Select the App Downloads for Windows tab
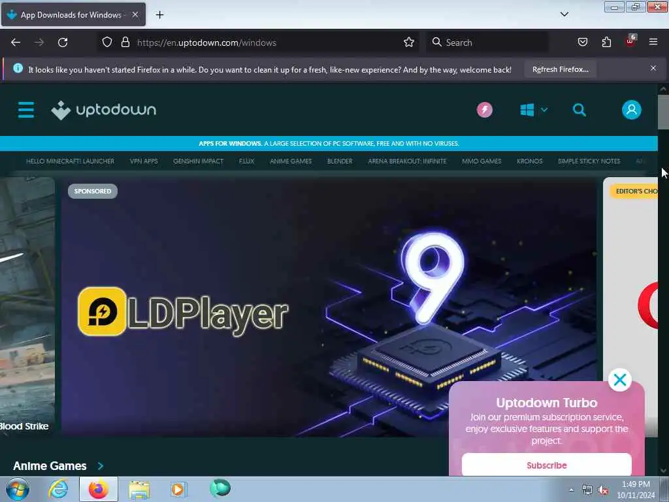 pyautogui.click(x=73, y=14)
